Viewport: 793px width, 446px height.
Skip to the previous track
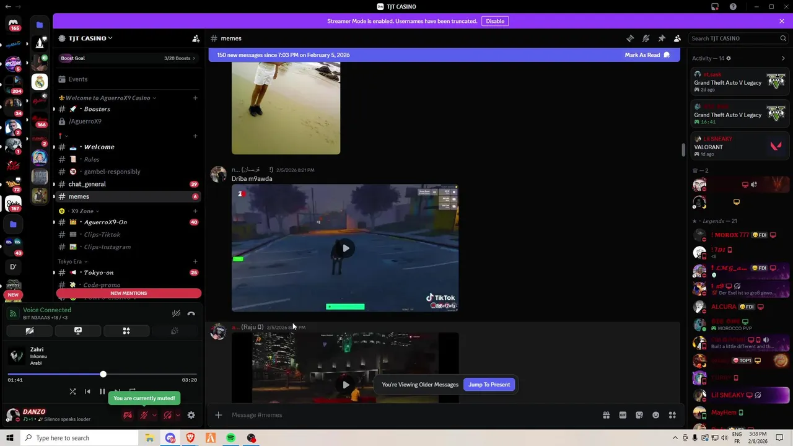click(87, 391)
